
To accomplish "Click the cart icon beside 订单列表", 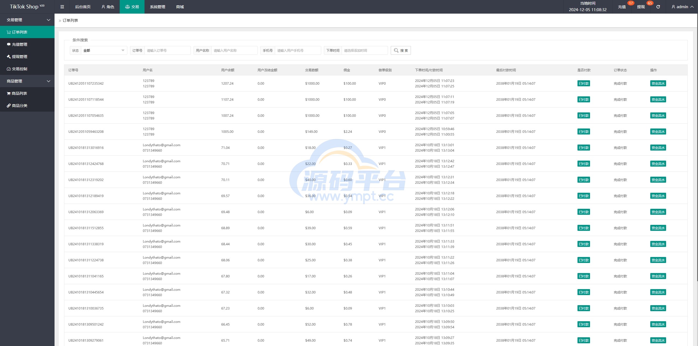I will click(x=9, y=32).
